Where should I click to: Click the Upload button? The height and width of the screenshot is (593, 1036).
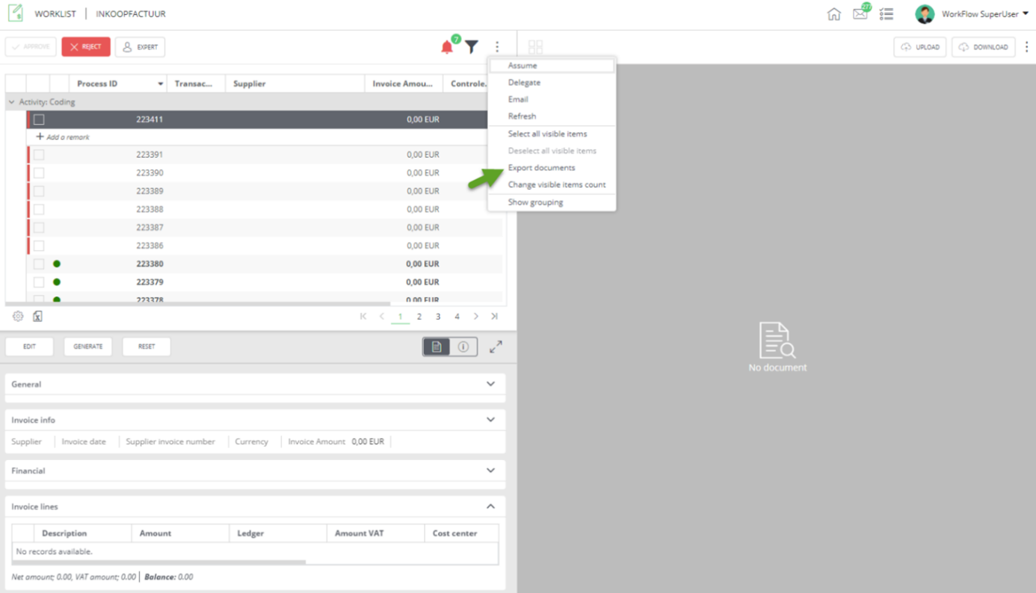tap(920, 47)
